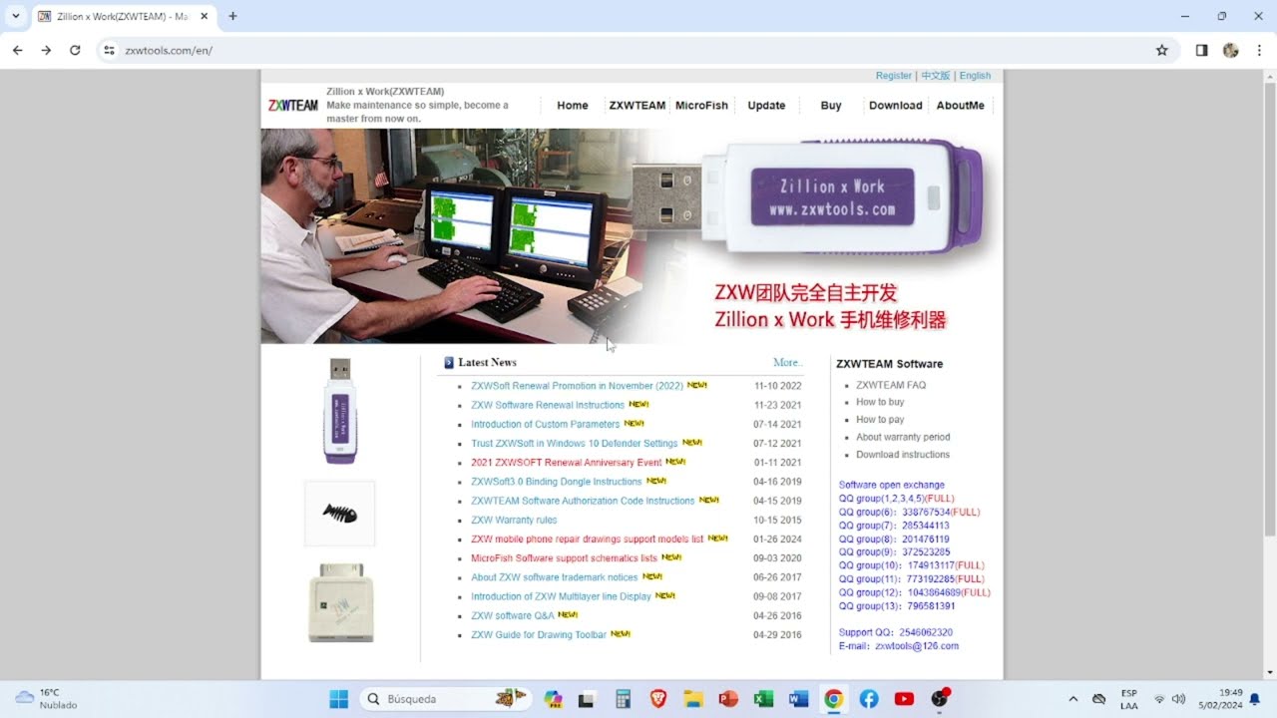1277x718 pixels.
Task: Click the beige adapter device thumbnail
Action: click(x=340, y=602)
